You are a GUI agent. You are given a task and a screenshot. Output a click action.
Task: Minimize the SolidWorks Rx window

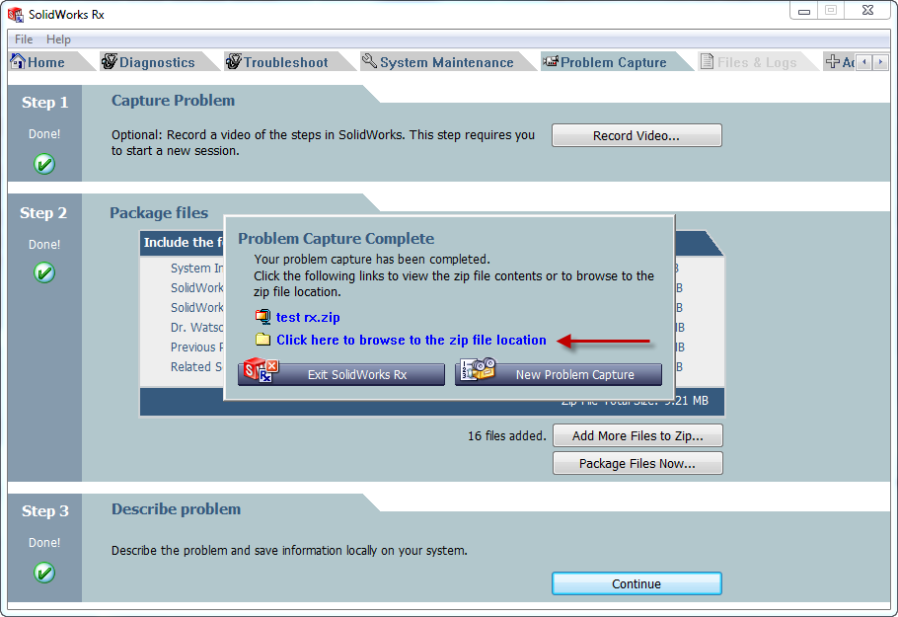804,10
